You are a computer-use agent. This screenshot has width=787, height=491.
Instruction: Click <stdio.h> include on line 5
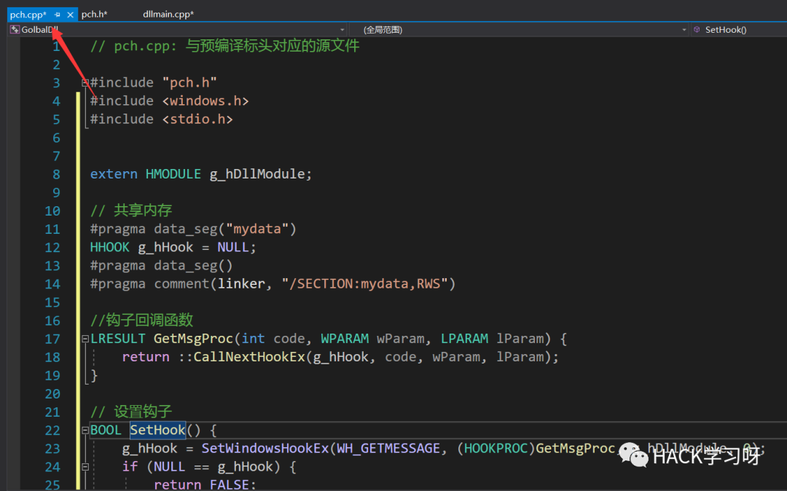(x=197, y=119)
